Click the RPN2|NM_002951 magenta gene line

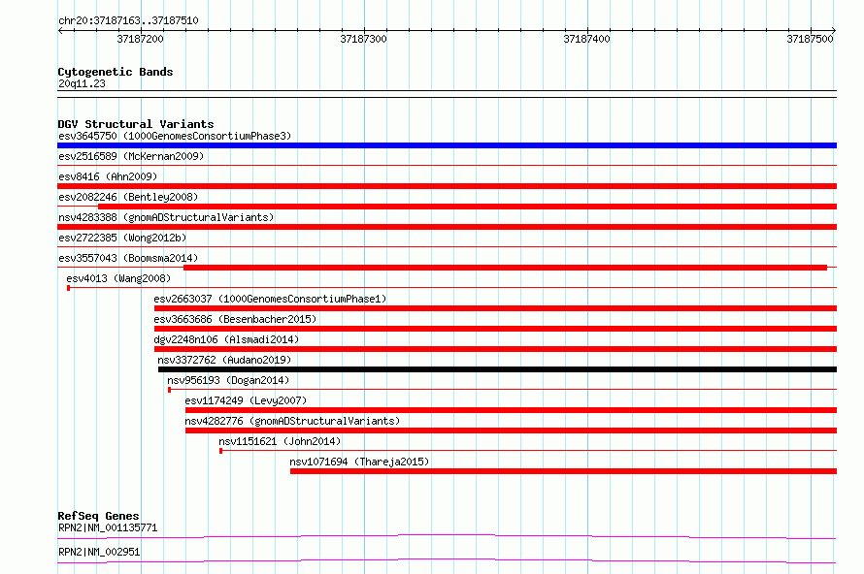[447, 560]
